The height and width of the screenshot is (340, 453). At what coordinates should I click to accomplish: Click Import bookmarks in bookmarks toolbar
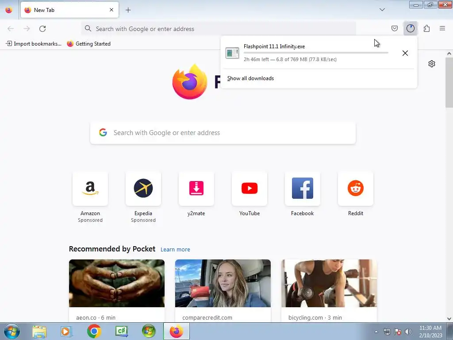pyautogui.click(x=34, y=44)
